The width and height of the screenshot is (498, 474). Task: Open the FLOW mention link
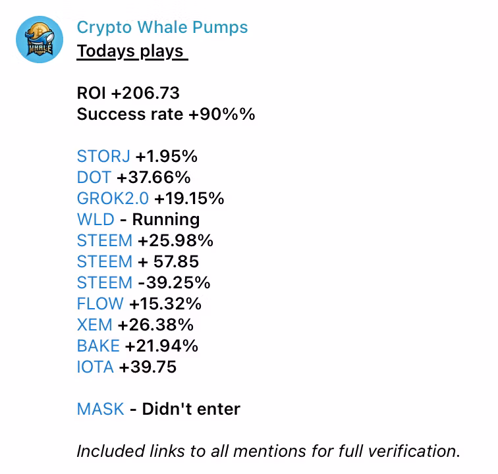click(100, 303)
